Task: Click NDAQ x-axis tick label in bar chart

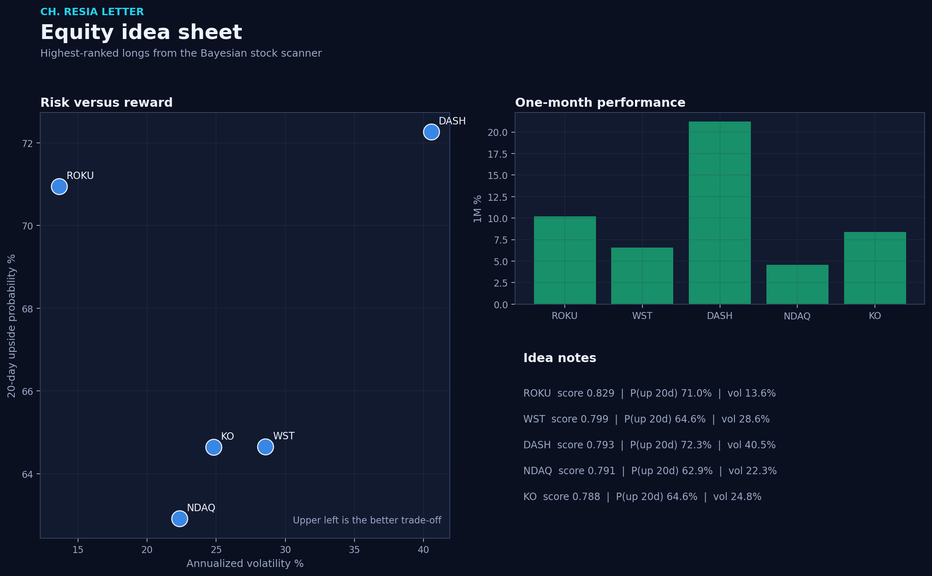Action: click(797, 316)
